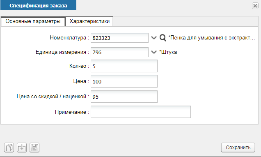Click the download arrow tray icon
Image resolution: width=261 pixels, height=157 pixels.
22,148
